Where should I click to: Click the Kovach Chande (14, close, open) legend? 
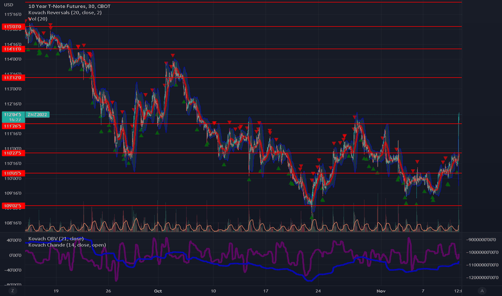pos(67,245)
